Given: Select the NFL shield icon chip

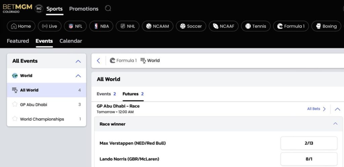Looking at the screenshot, I should tap(75, 26).
